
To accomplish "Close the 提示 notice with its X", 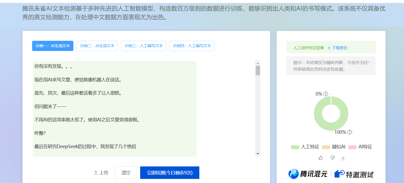I will [x=369, y=62].
